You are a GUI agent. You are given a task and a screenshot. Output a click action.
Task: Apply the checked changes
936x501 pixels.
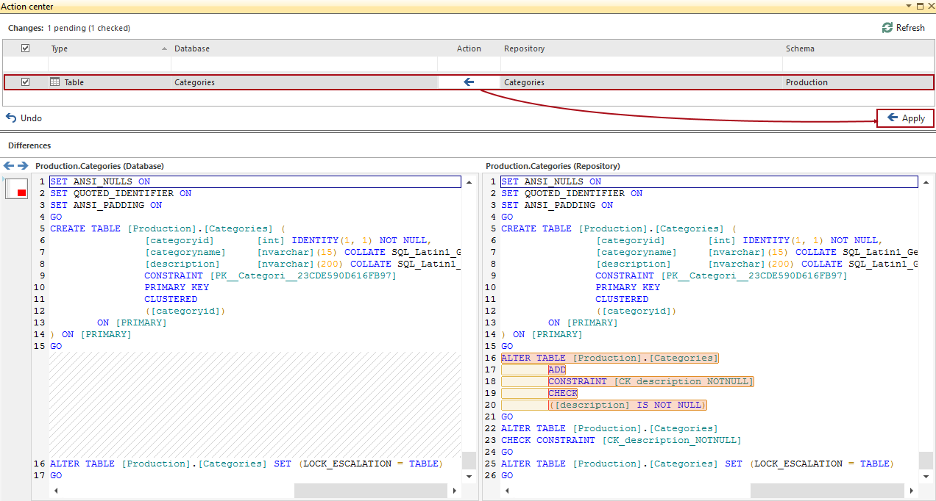click(x=905, y=118)
